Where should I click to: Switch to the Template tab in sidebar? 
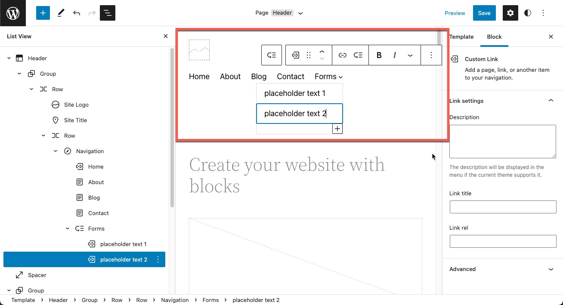click(x=461, y=37)
